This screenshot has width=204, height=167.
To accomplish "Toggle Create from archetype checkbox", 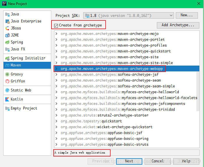I will coord(56,26).
